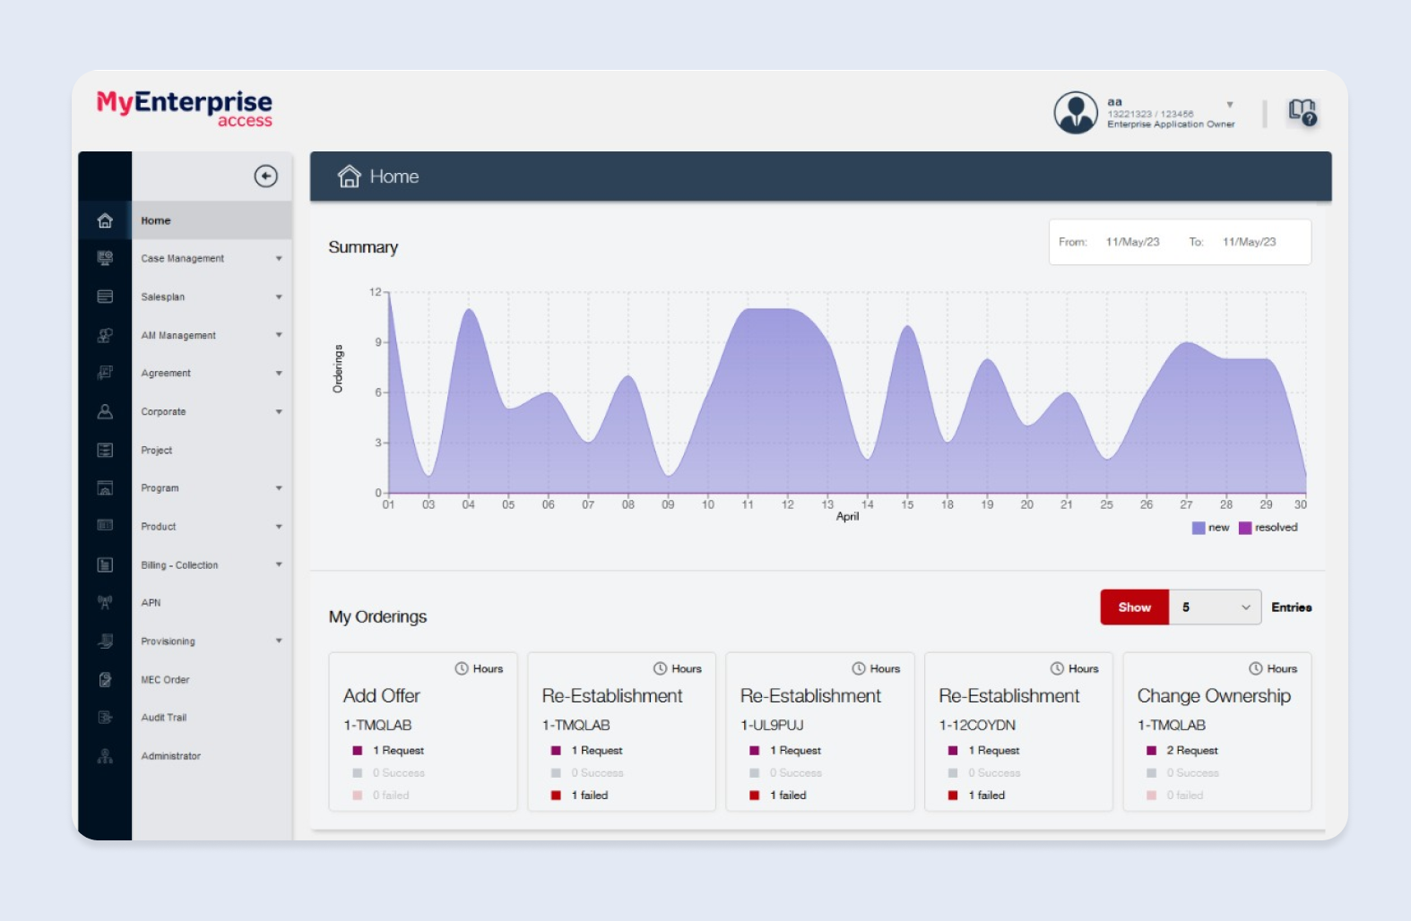1411x921 pixels.
Task: Collapse sidebar with the back arrow icon
Action: pyautogui.click(x=265, y=176)
